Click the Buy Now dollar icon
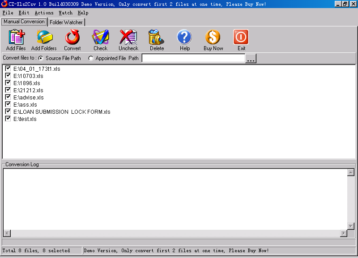The height and width of the screenshot is (258, 358). [x=213, y=37]
